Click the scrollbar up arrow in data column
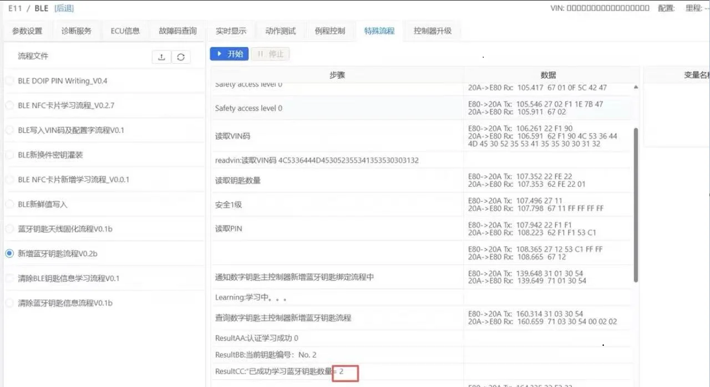 (636, 88)
